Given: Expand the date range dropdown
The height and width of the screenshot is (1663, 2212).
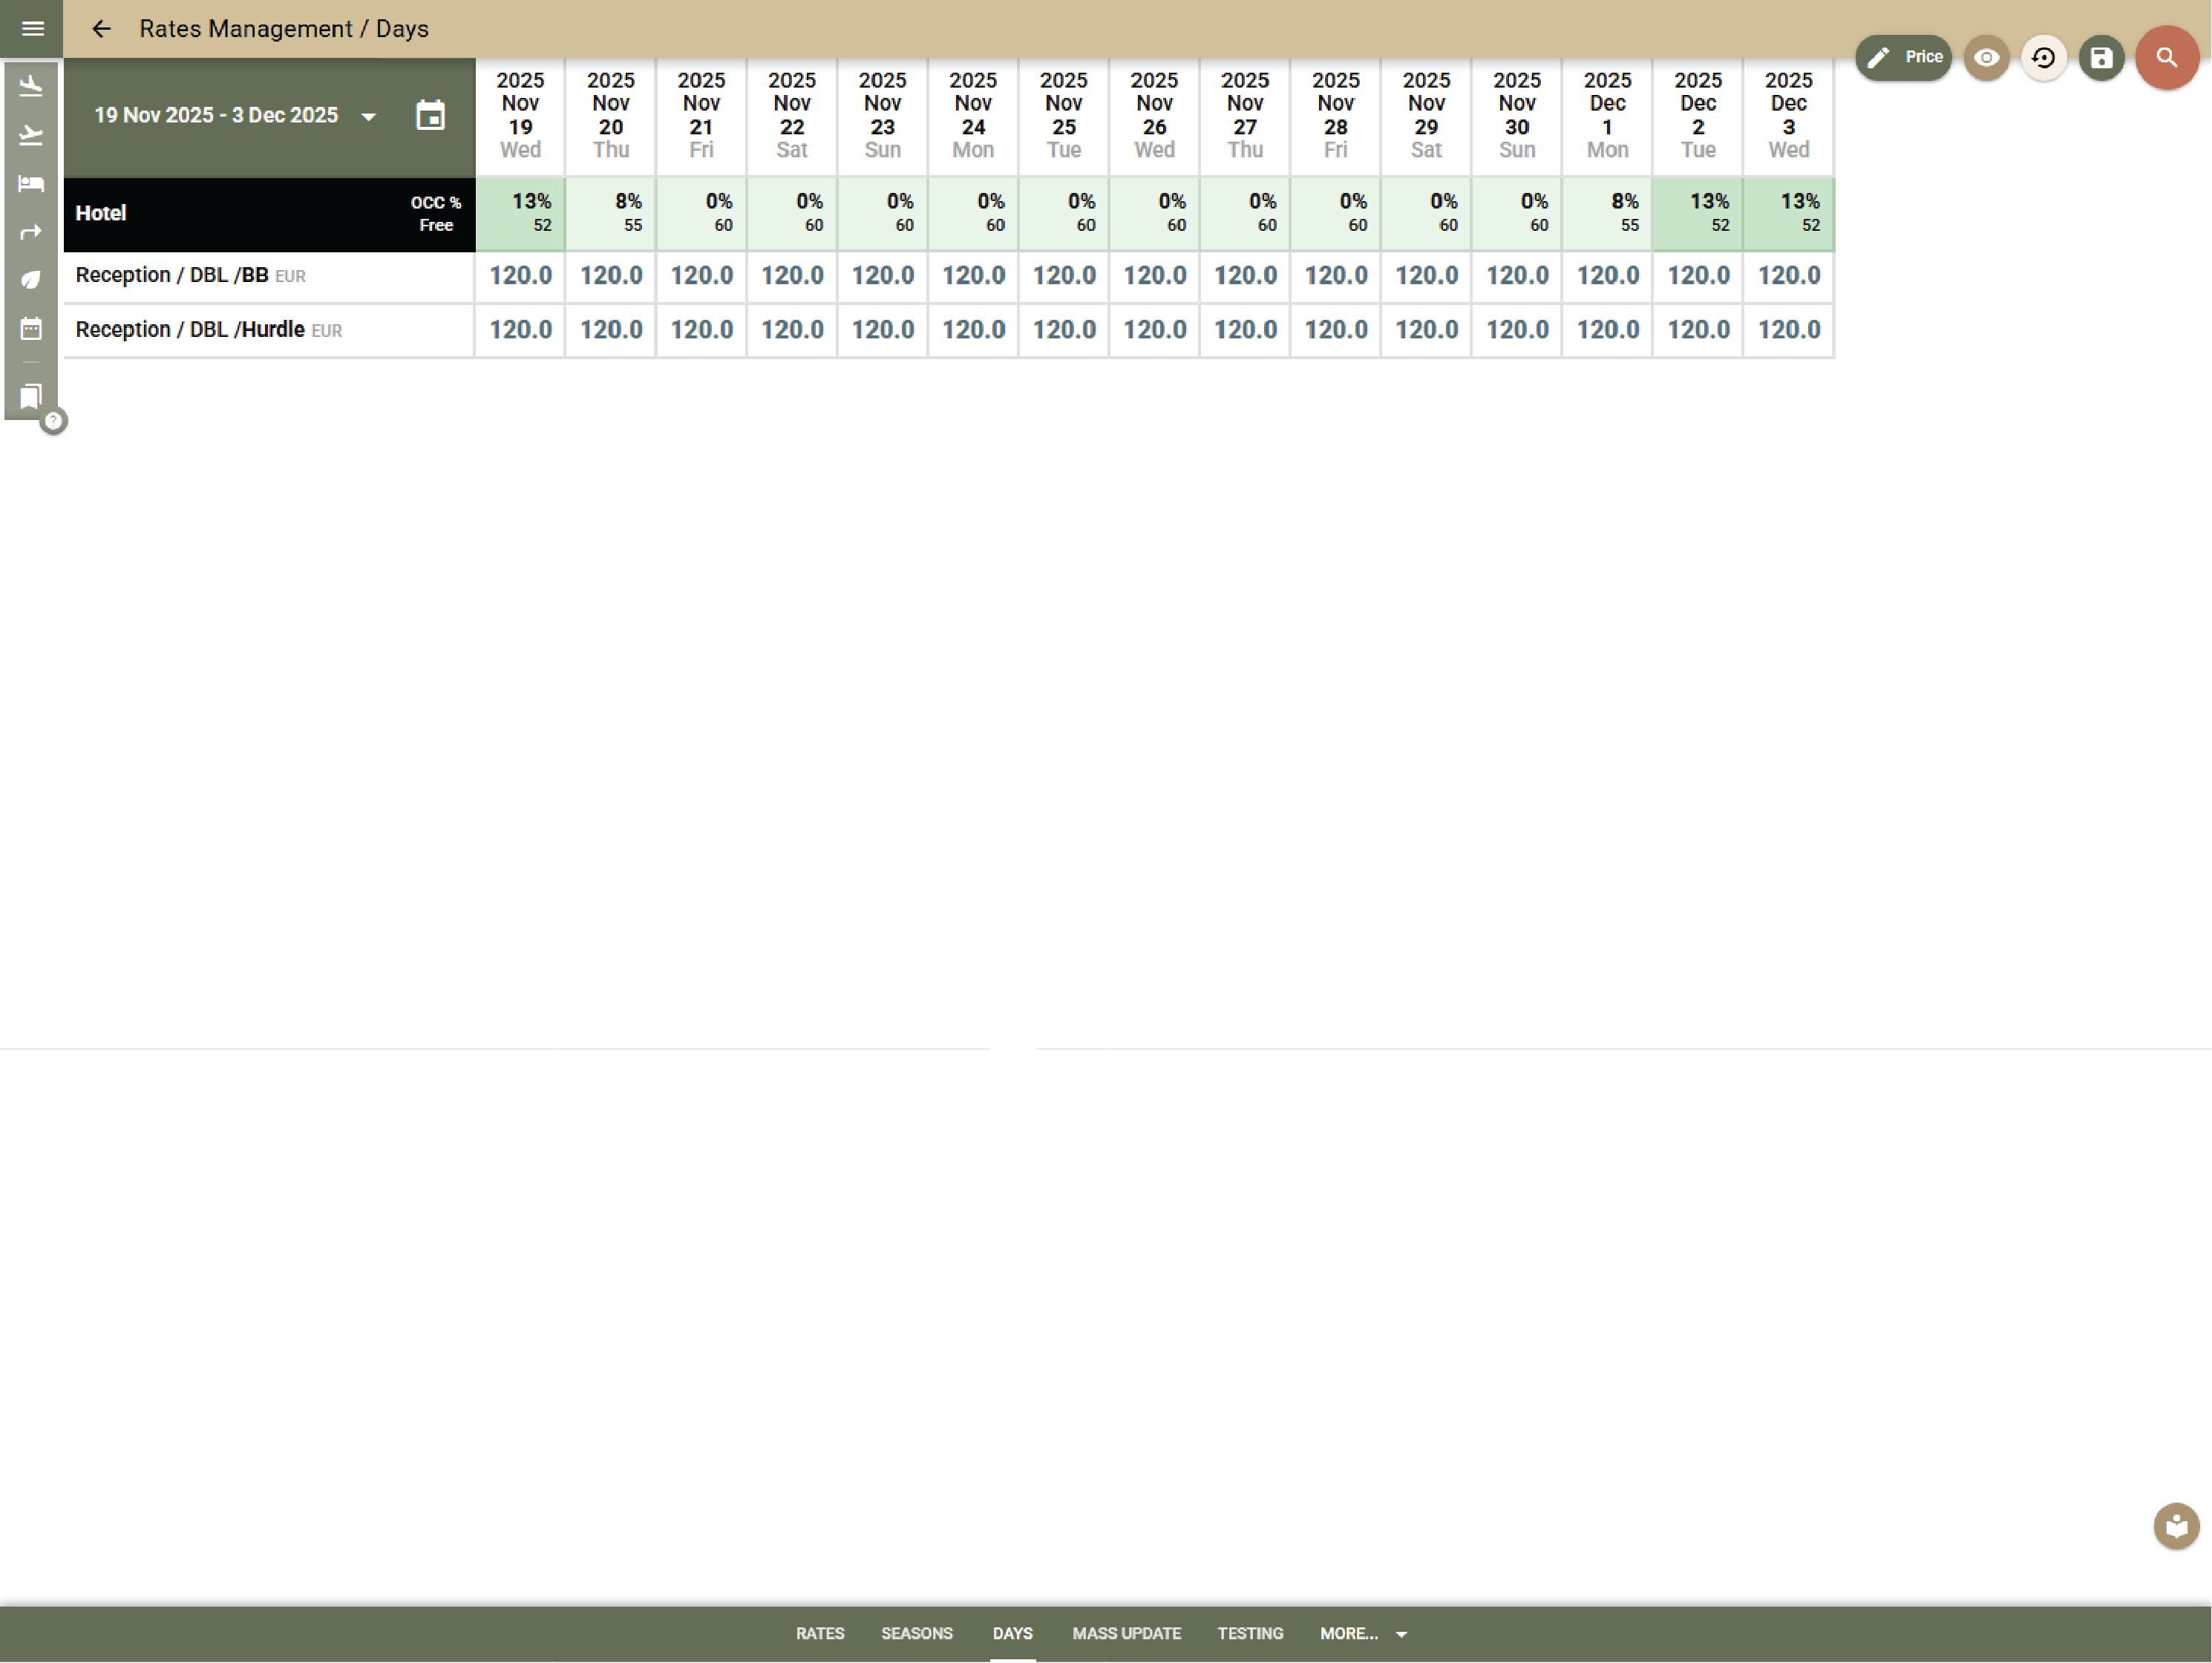Looking at the screenshot, I should (x=369, y=117).
